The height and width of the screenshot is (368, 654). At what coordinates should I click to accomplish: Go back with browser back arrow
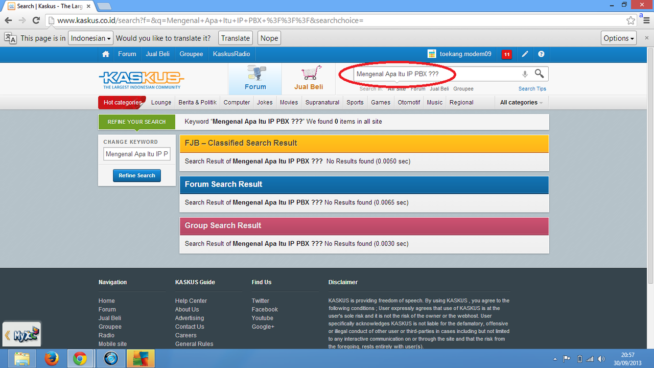(8, 20)
